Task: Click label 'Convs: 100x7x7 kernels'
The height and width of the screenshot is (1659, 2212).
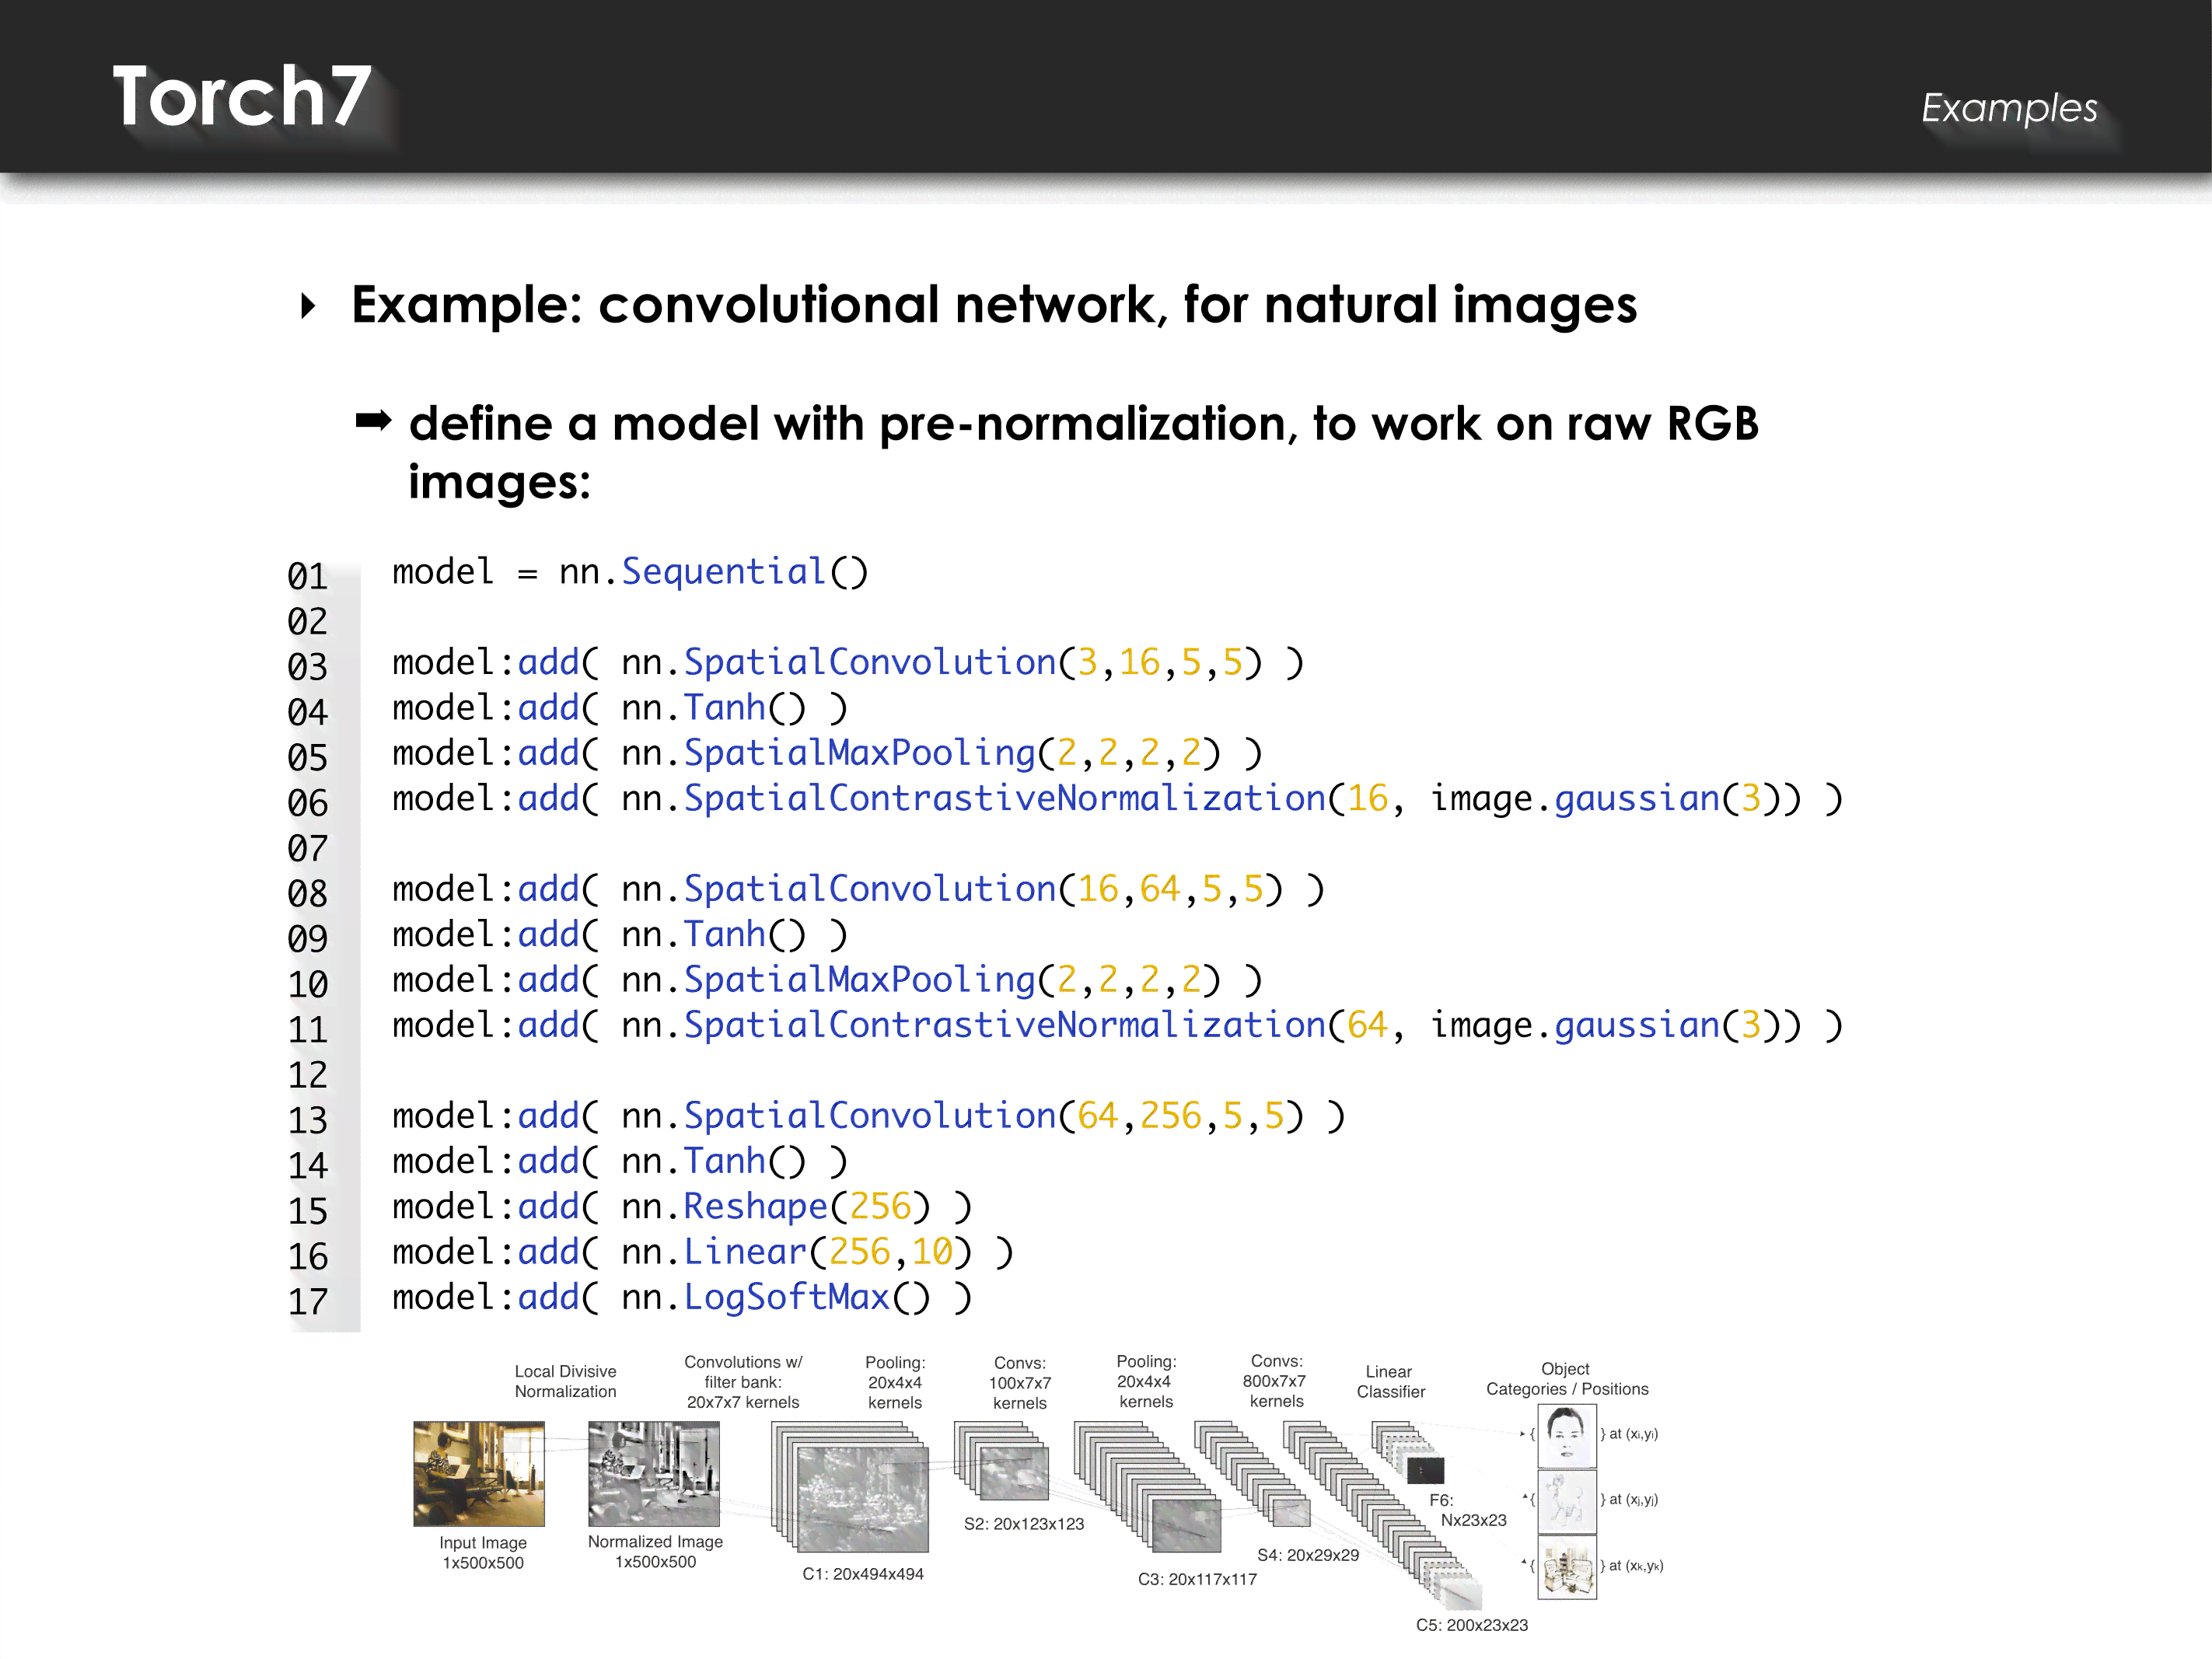Action: (1020, 1383)
